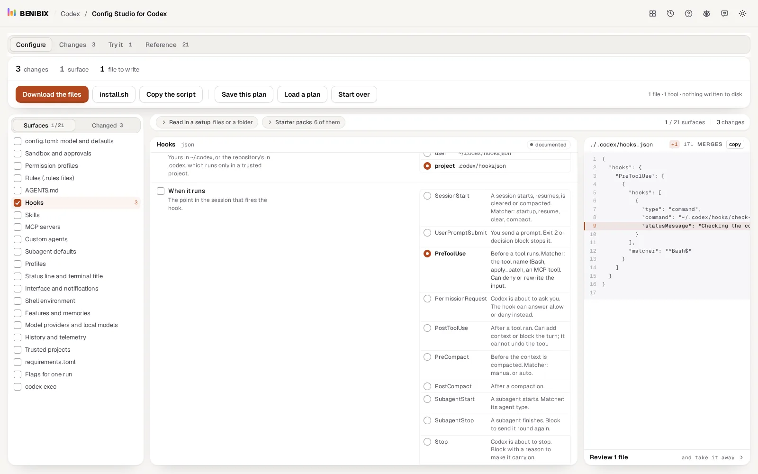Viewport: 758px width, 474px height.
Task: Expand the Starter packs section
Action: point(304,122)
